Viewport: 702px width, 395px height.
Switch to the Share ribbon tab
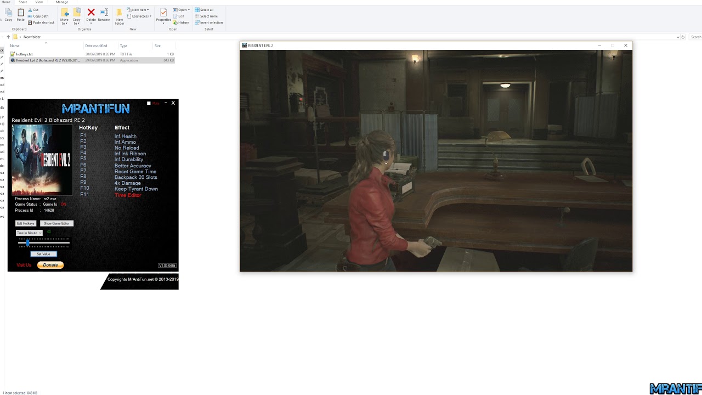[x=23, y=2]
